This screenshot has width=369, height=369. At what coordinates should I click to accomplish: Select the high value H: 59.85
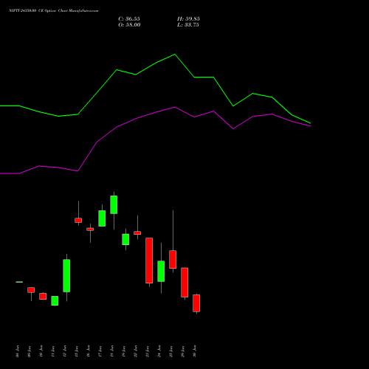pyautogui.click(x=188, y=19)
